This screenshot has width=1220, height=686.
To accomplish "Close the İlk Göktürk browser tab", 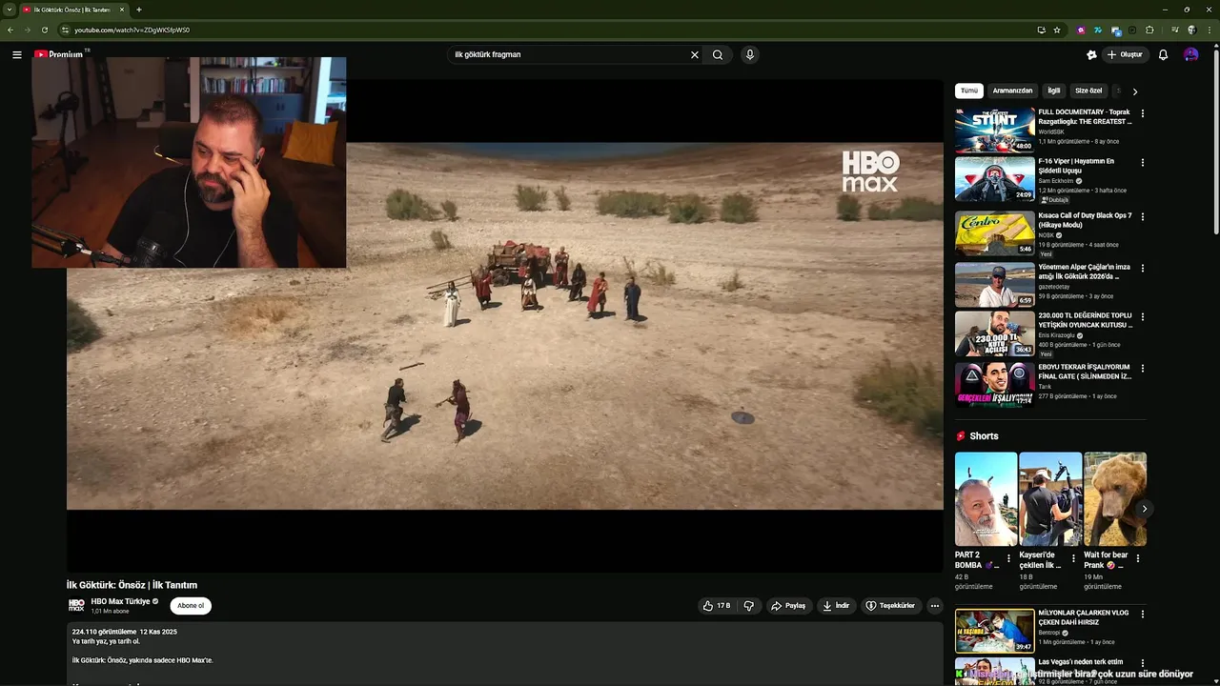I will tap(122, 10).
